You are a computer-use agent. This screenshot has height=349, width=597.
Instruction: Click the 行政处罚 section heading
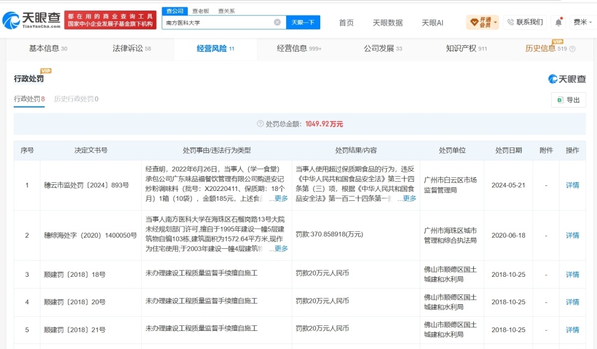(29, 78)
